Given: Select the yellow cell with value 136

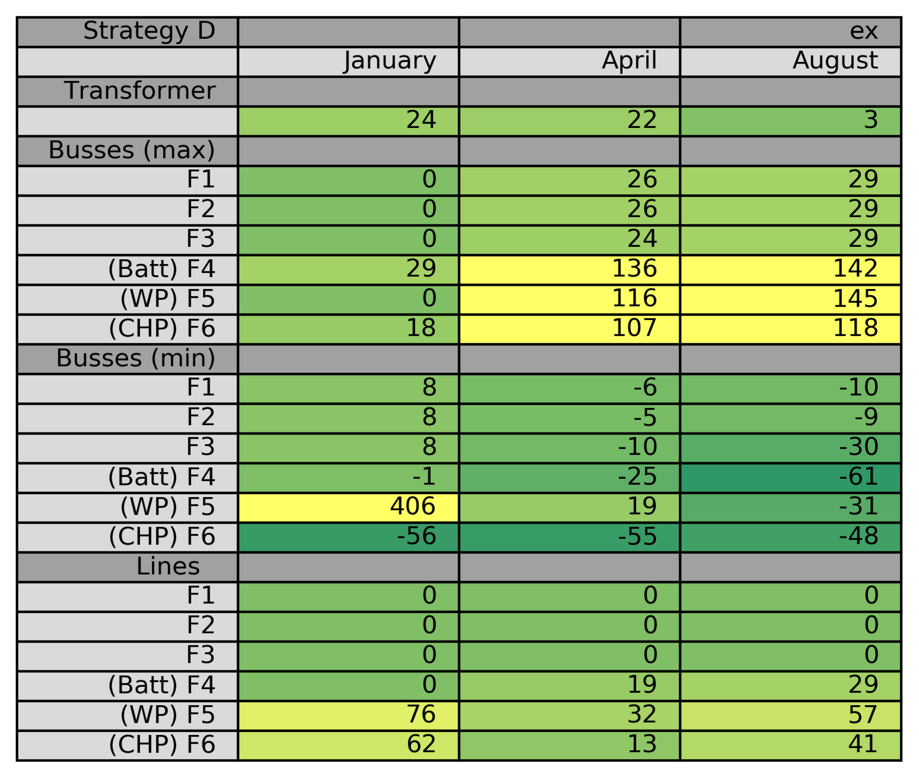Looking at the screenshot, I should click(x=569, y=269).
